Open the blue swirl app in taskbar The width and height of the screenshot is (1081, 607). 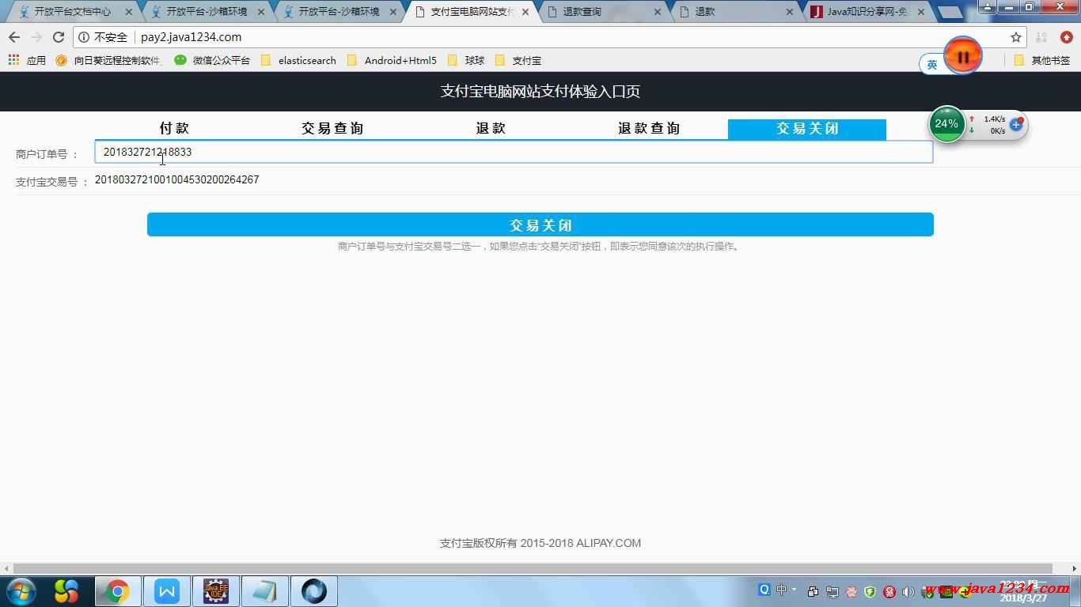pyautogui.click(x=313, y=591)
